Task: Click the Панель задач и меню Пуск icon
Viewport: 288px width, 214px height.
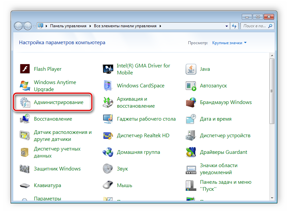Action: click(x=191, y=185)
